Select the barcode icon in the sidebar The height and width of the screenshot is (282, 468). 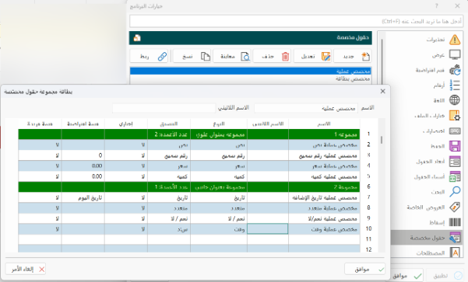tap(455, 222)
